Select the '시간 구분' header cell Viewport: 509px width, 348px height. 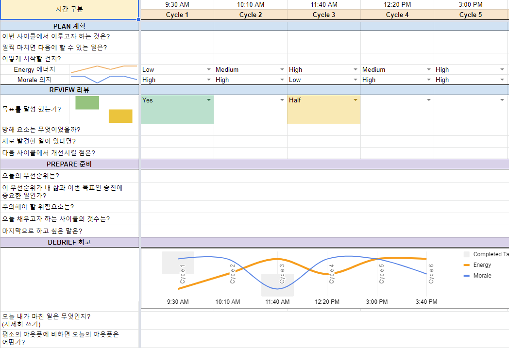coord(69,9)
